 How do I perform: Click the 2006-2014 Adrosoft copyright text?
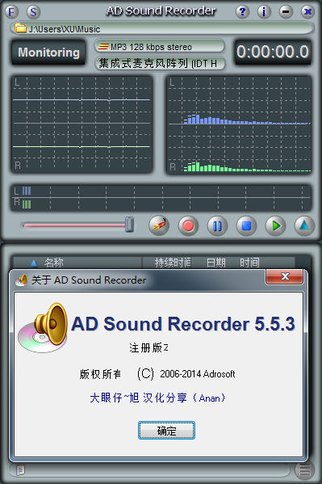point(198,374)
